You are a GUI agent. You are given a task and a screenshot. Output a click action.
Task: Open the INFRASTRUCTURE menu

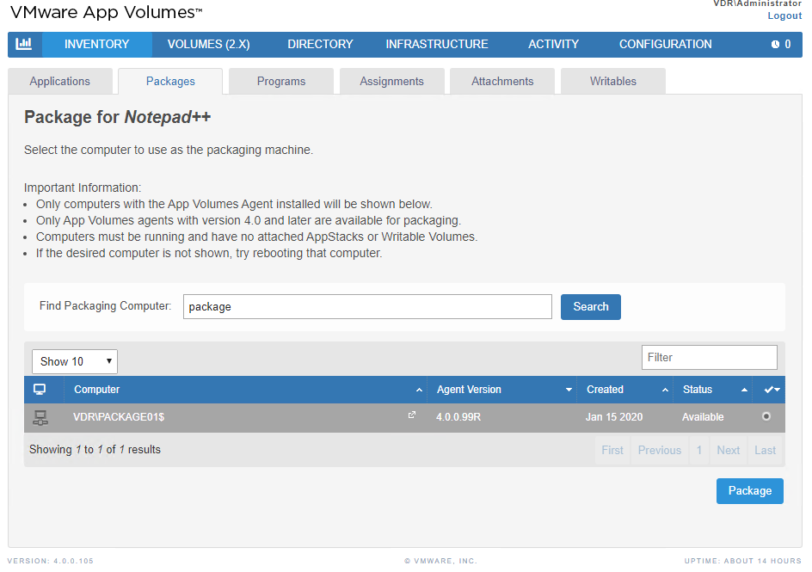(437, 45)
